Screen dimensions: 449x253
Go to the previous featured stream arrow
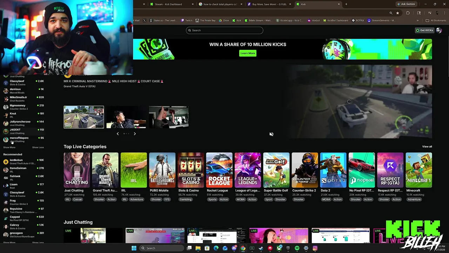pyautogui.click(x=118, y=134)
